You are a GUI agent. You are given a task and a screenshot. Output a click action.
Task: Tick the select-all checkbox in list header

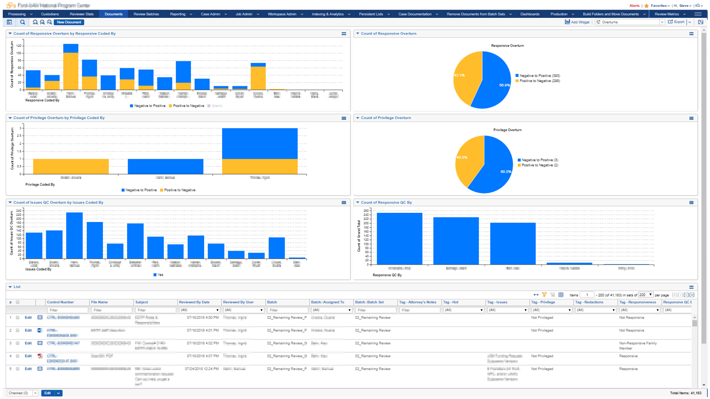tap(18, 302)
